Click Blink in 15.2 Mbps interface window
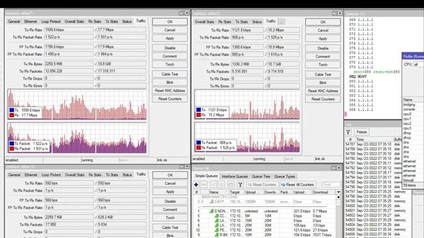 pyautogui.click(x=323, y=83)
